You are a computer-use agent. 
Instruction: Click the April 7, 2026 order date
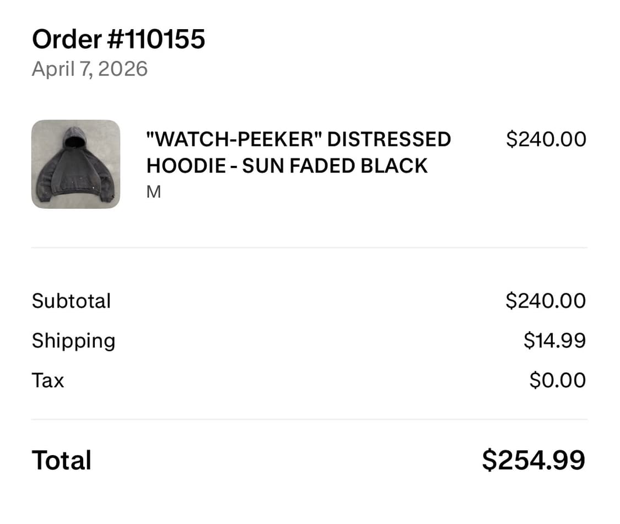click(90, 69)
